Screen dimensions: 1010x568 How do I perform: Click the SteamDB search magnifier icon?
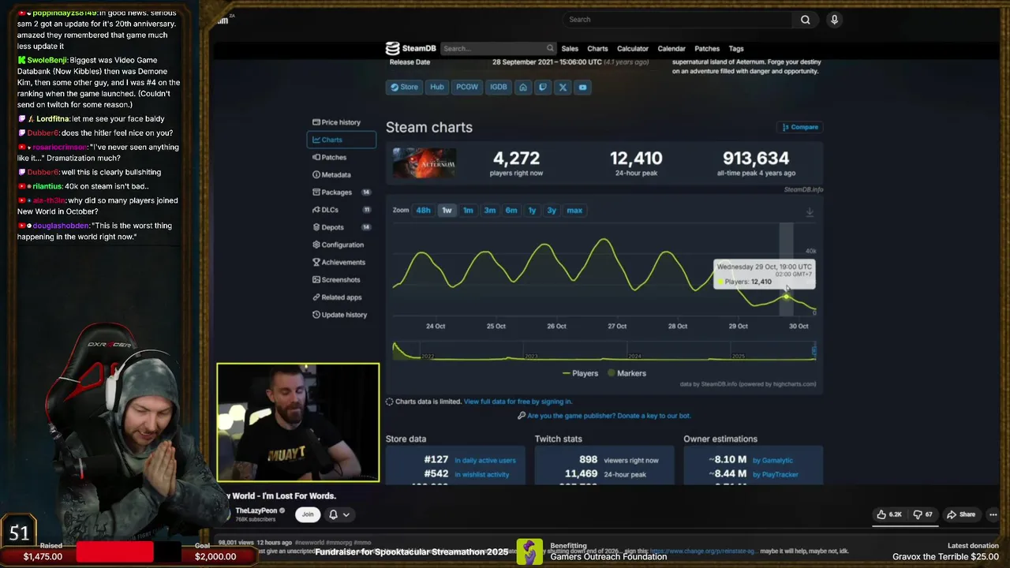tap(550, 48)
